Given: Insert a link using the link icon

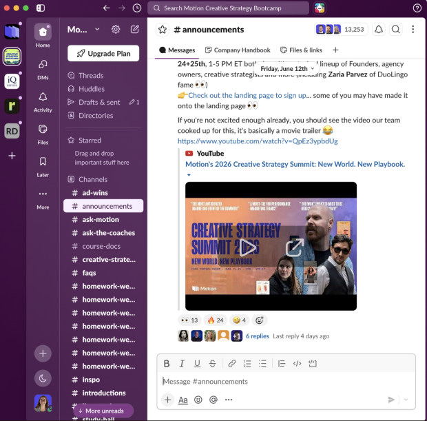Looking at the screenshot, I should coord(231,363).
